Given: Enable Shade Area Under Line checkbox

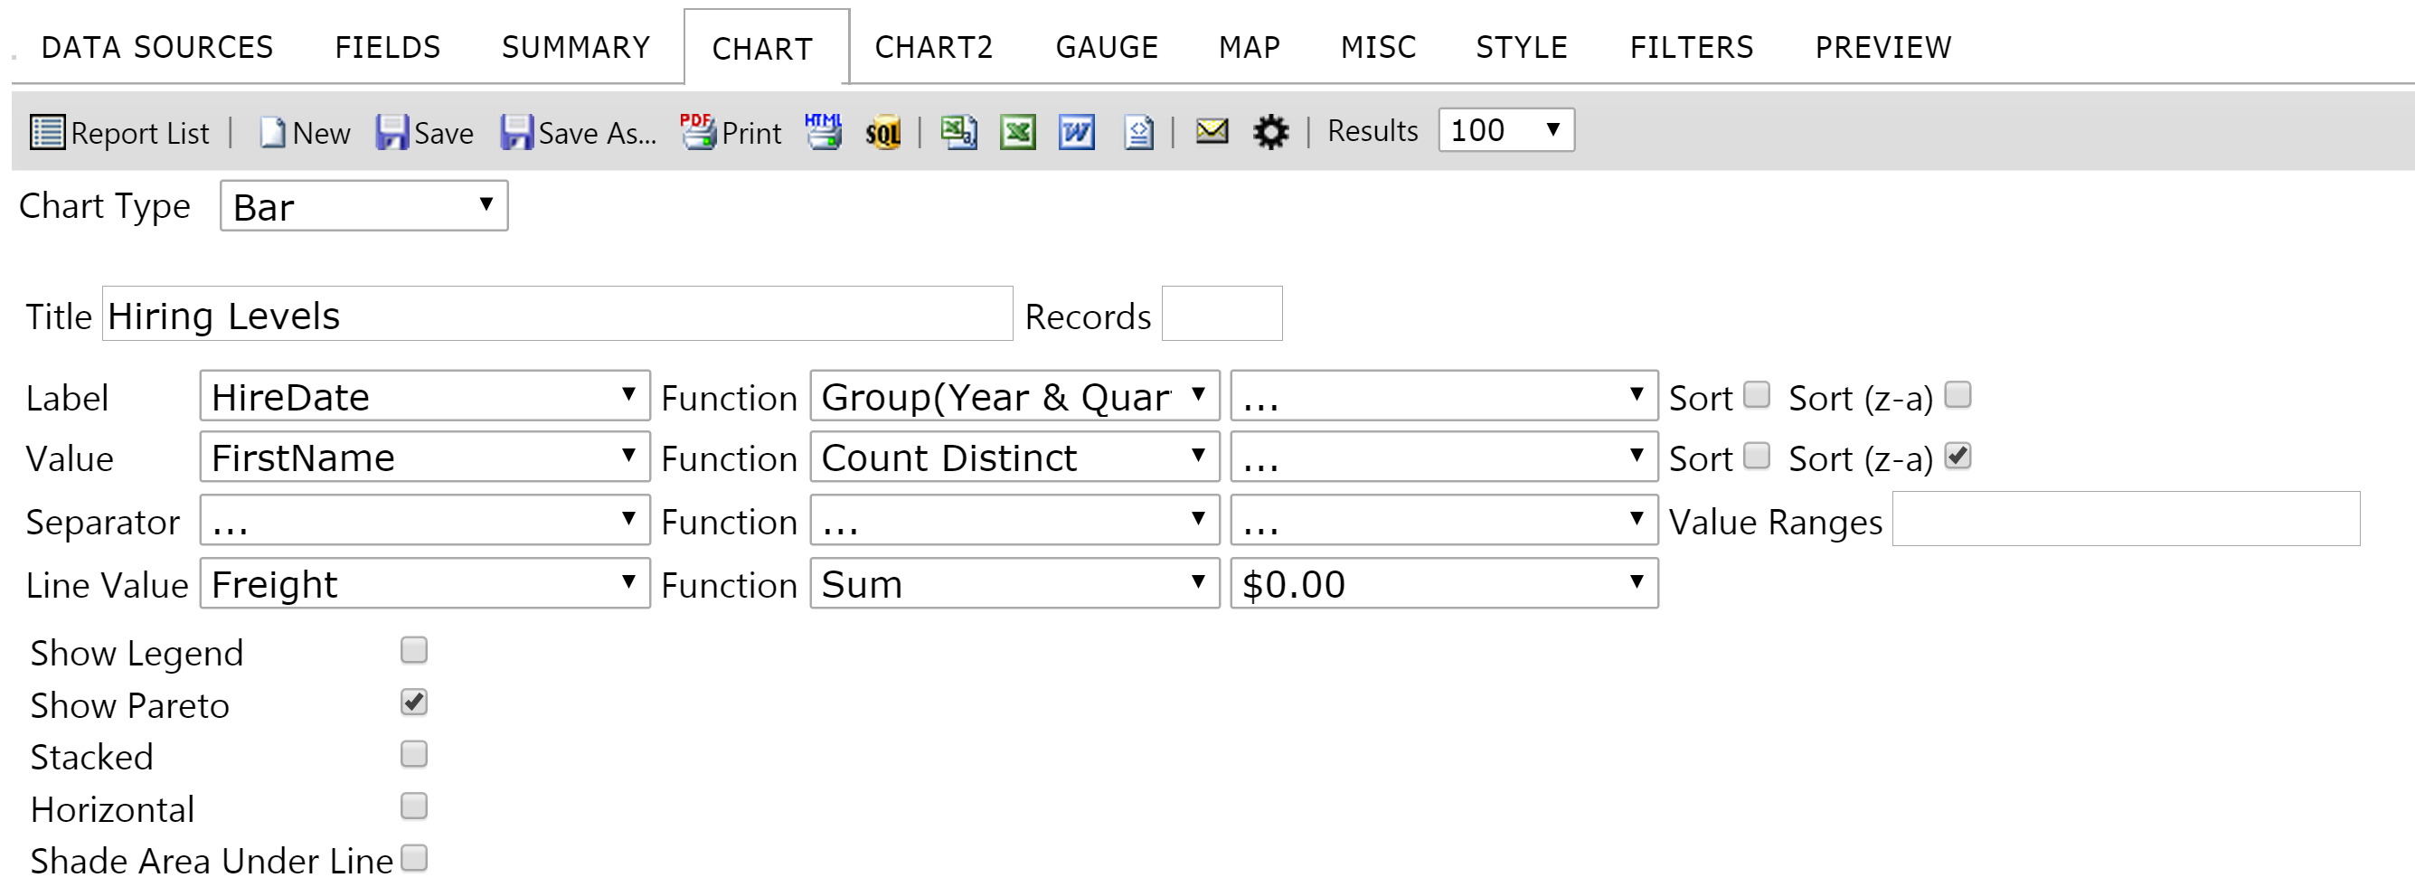Looking at the screenshot, I should (413, 858).
